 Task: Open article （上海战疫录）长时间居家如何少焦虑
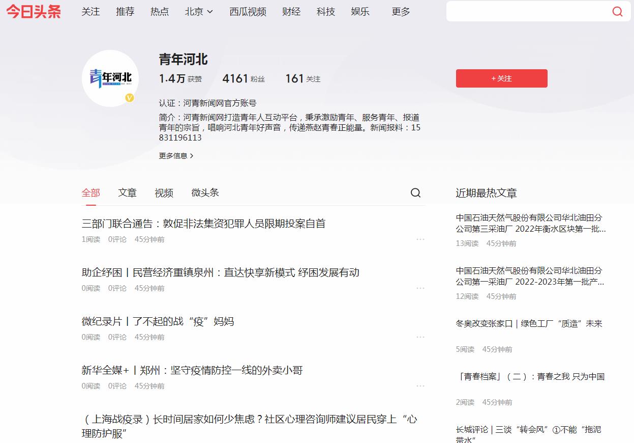point(250,426)
